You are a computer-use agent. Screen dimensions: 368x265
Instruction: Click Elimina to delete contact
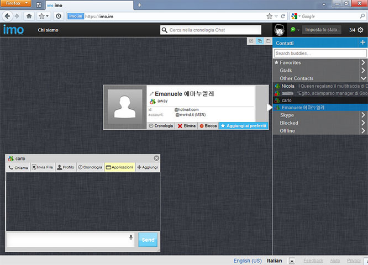(x=187, y=126)
